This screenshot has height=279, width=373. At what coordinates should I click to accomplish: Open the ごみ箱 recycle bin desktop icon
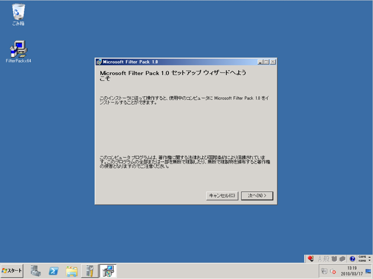coord(18,14)
